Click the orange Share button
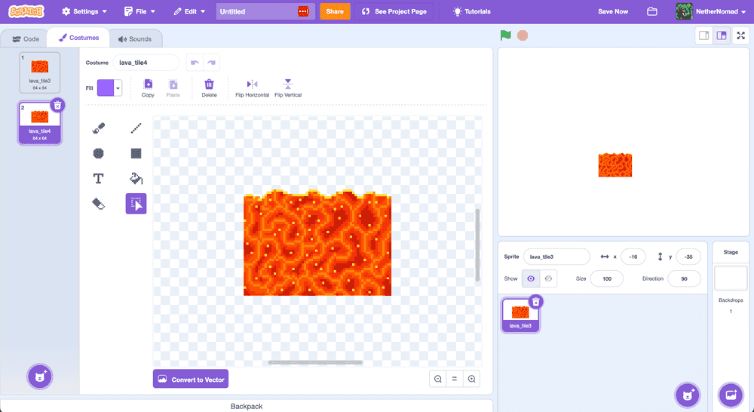 click(x=335, y=11)
